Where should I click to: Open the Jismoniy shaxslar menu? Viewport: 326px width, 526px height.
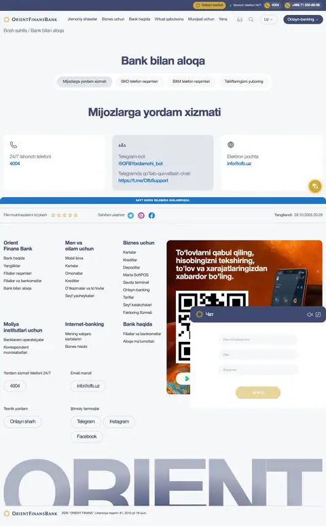(x=82, y=19)
